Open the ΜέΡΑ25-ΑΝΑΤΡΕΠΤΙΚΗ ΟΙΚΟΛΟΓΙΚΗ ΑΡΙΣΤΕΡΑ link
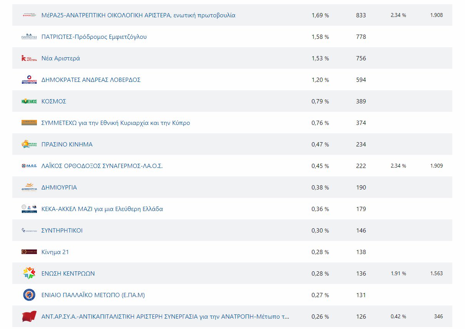The width and height of the screenshot is (465, 329). pyautogui.click(x=138, y=15)
